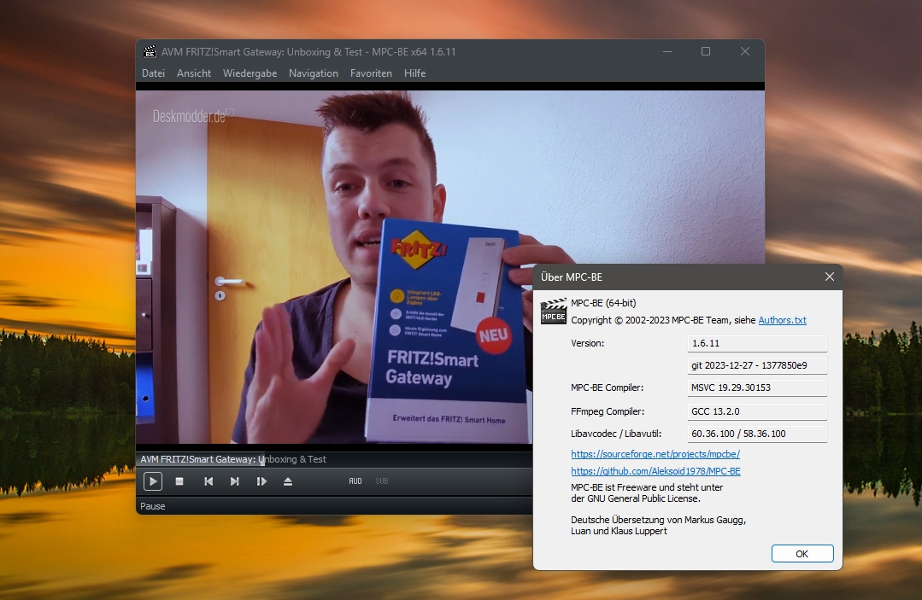Click the git 2023-12-27 build field

tap(757, 365)
